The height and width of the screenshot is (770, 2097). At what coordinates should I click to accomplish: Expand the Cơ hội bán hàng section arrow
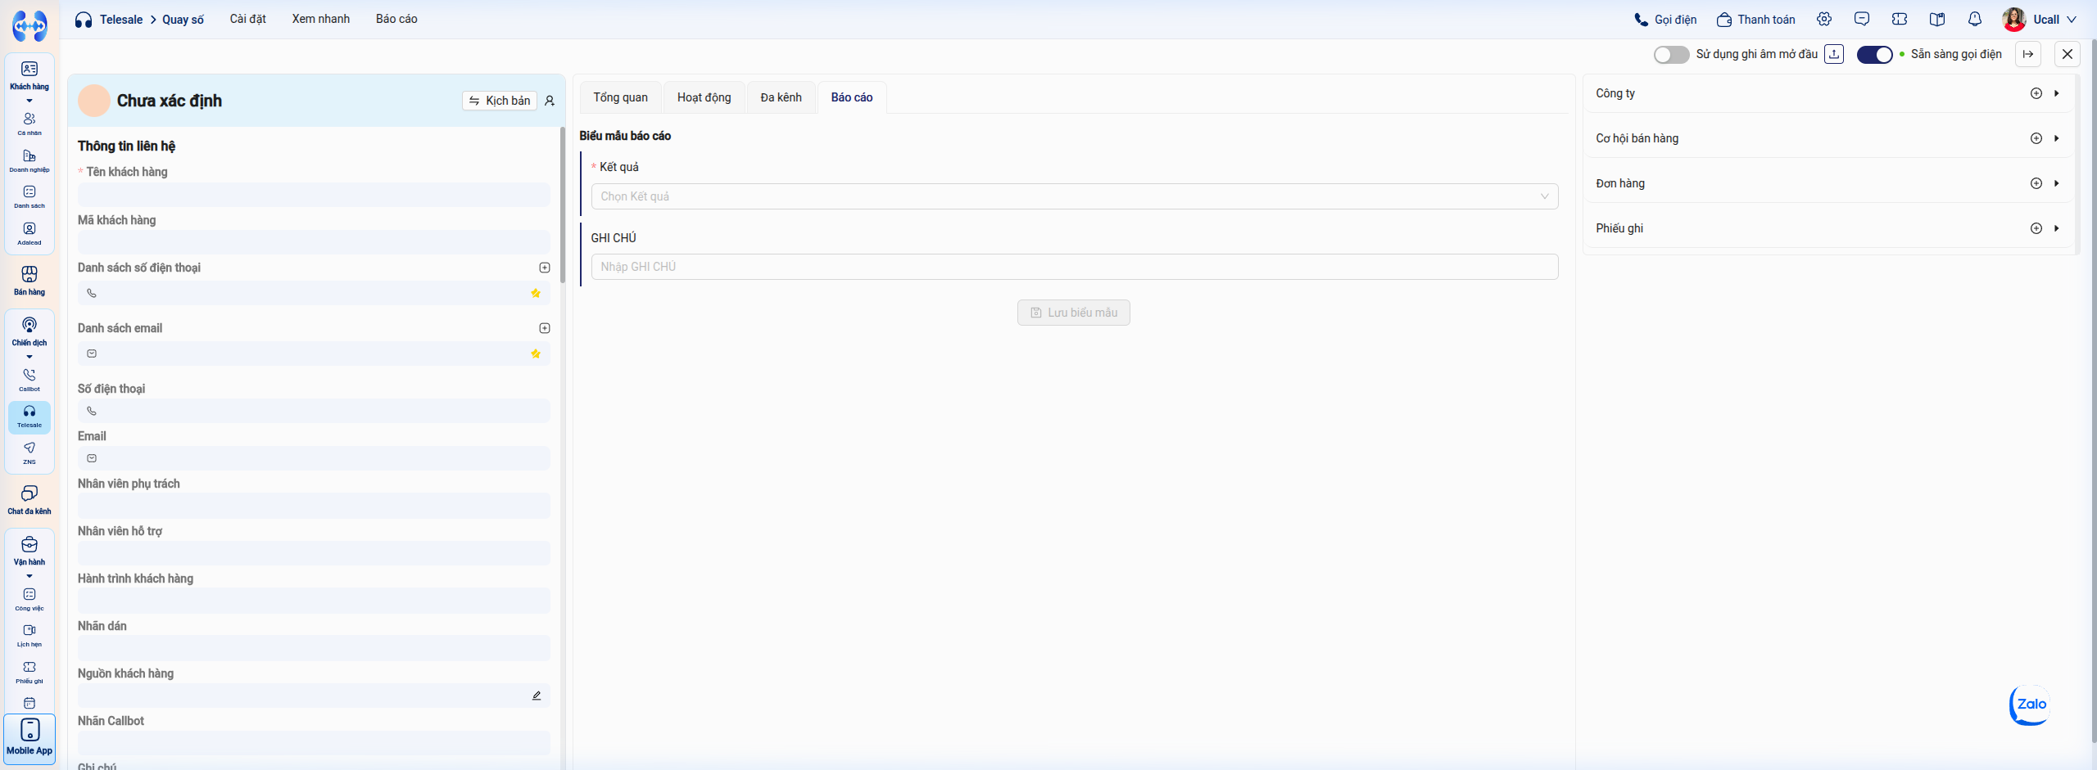click(2057, 138)
